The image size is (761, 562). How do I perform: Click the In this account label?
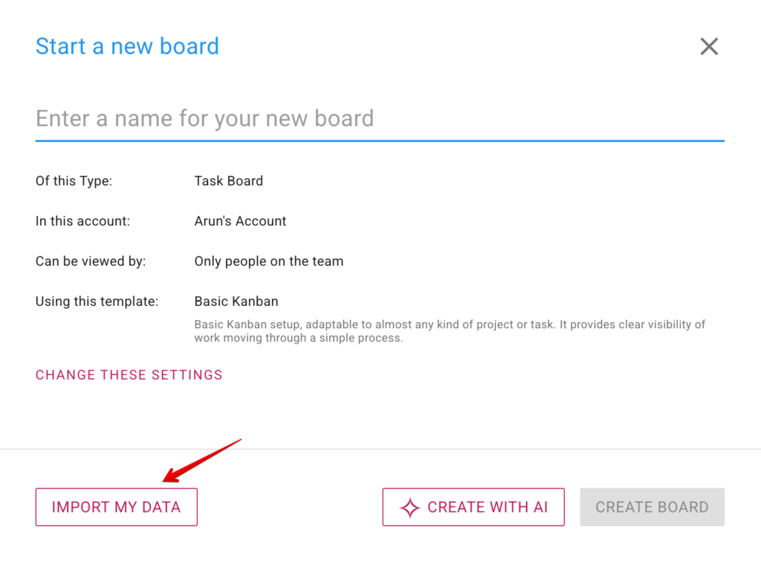[82, 220]
